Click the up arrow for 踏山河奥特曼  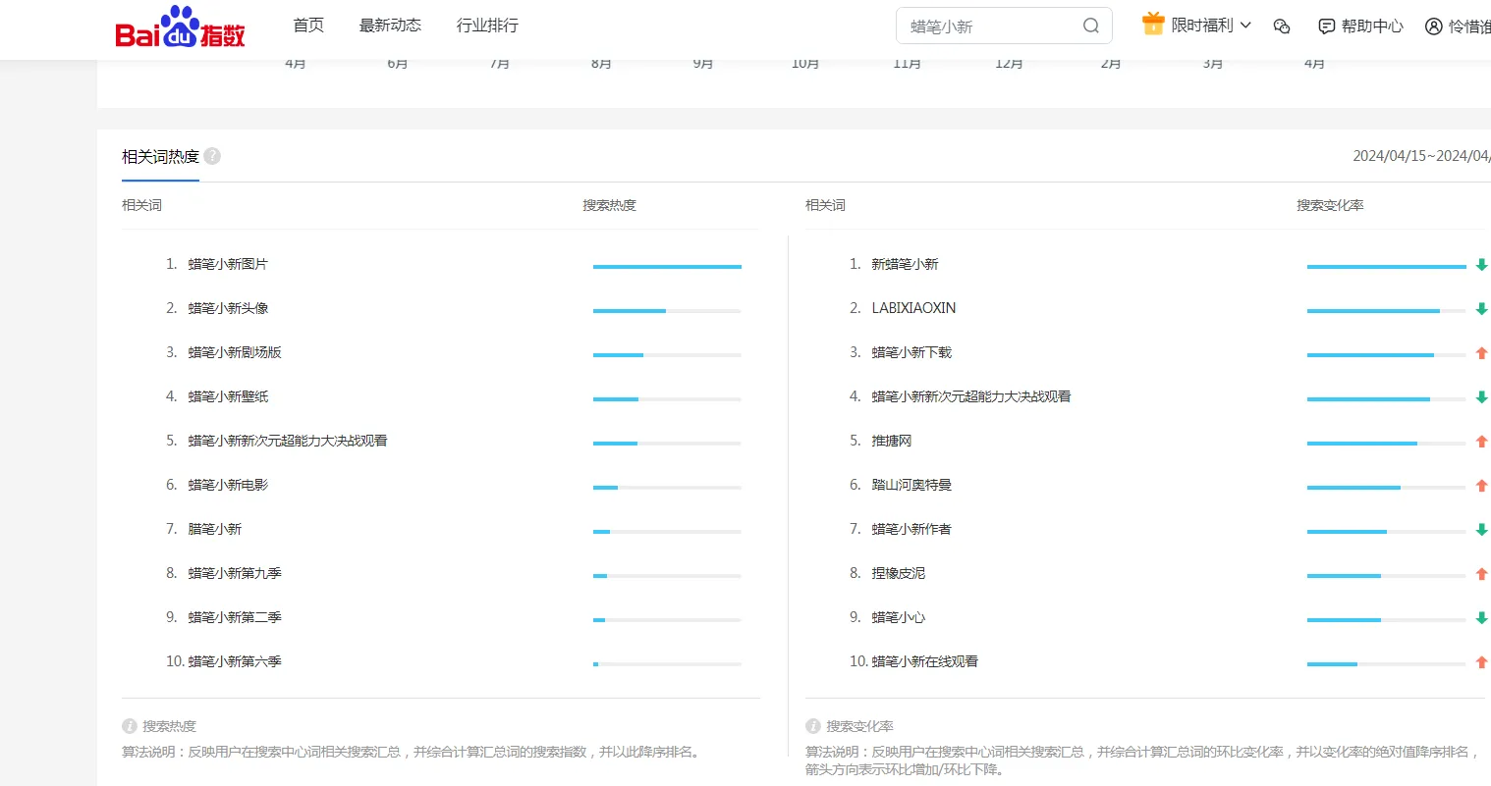click(1482, 486)
